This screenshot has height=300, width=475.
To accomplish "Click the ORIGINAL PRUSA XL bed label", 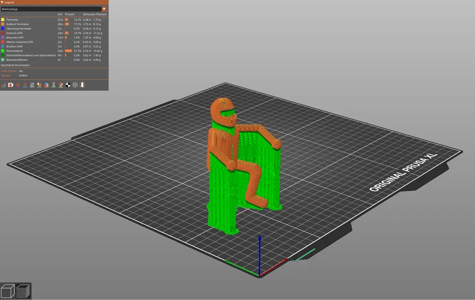I will click(403, 172).
